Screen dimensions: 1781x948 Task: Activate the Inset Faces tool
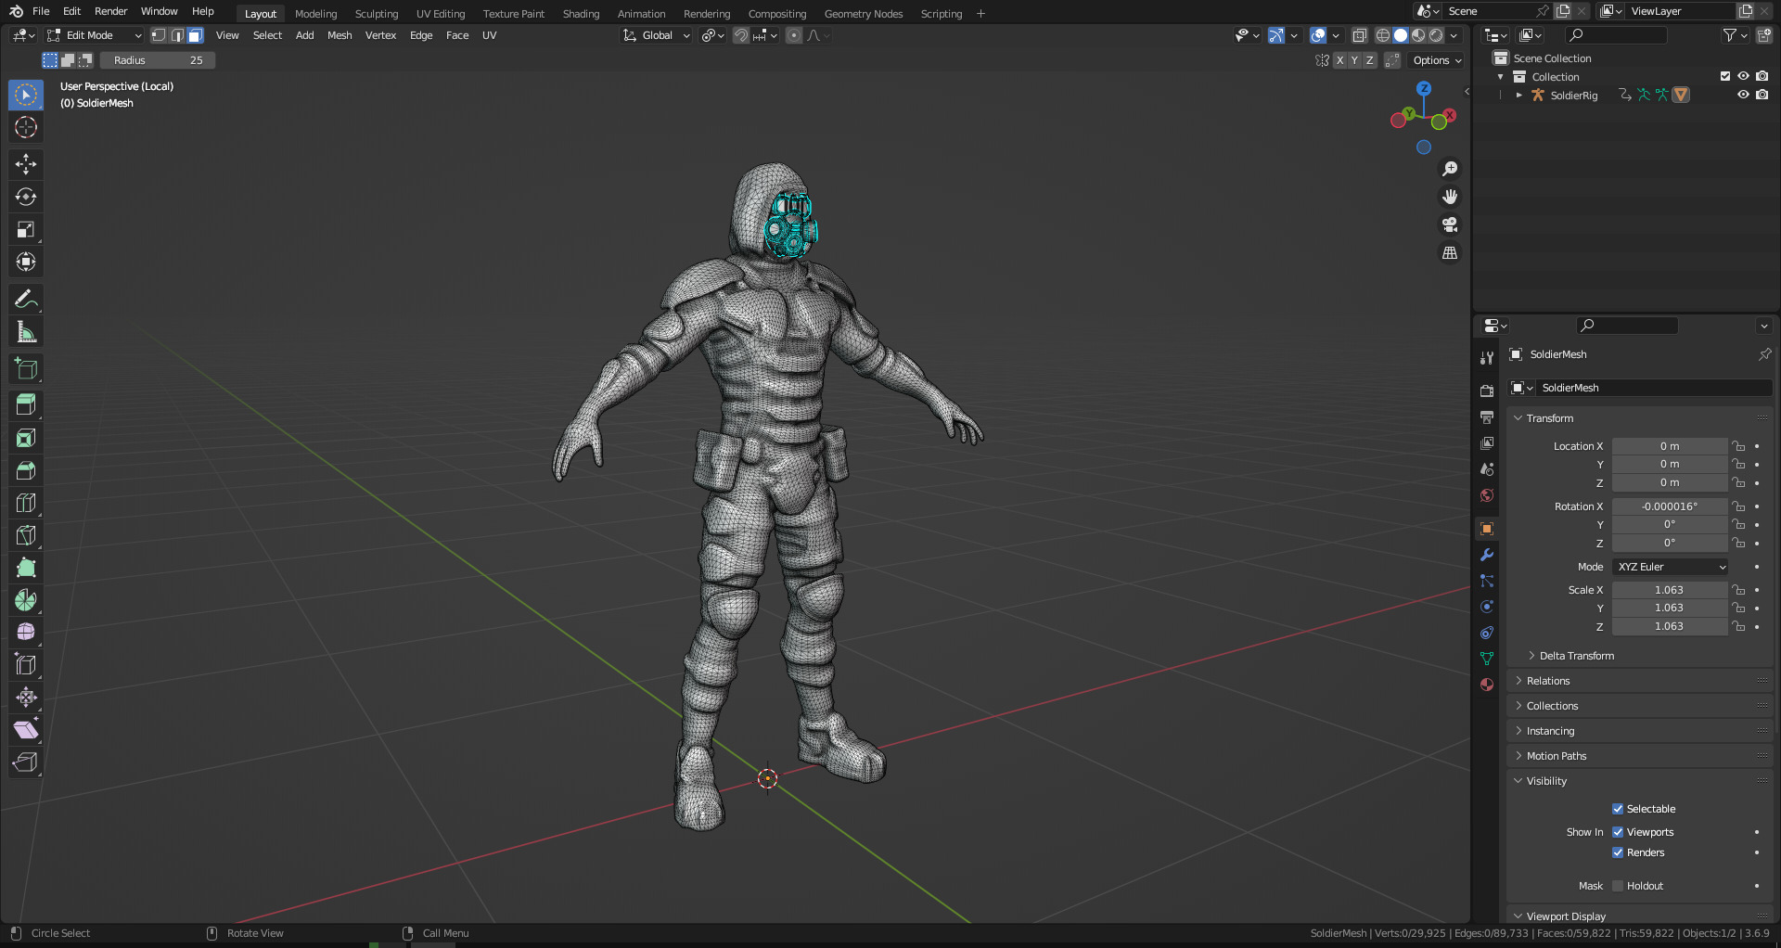pyautogui.click(x=26, y=438)
